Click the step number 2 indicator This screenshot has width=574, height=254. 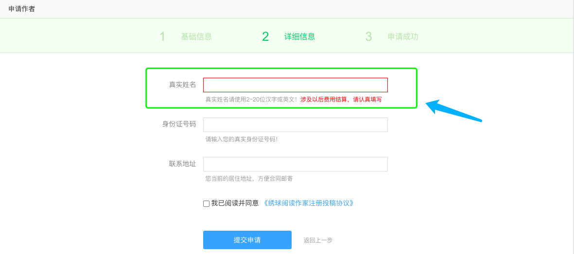coord(265,36)
